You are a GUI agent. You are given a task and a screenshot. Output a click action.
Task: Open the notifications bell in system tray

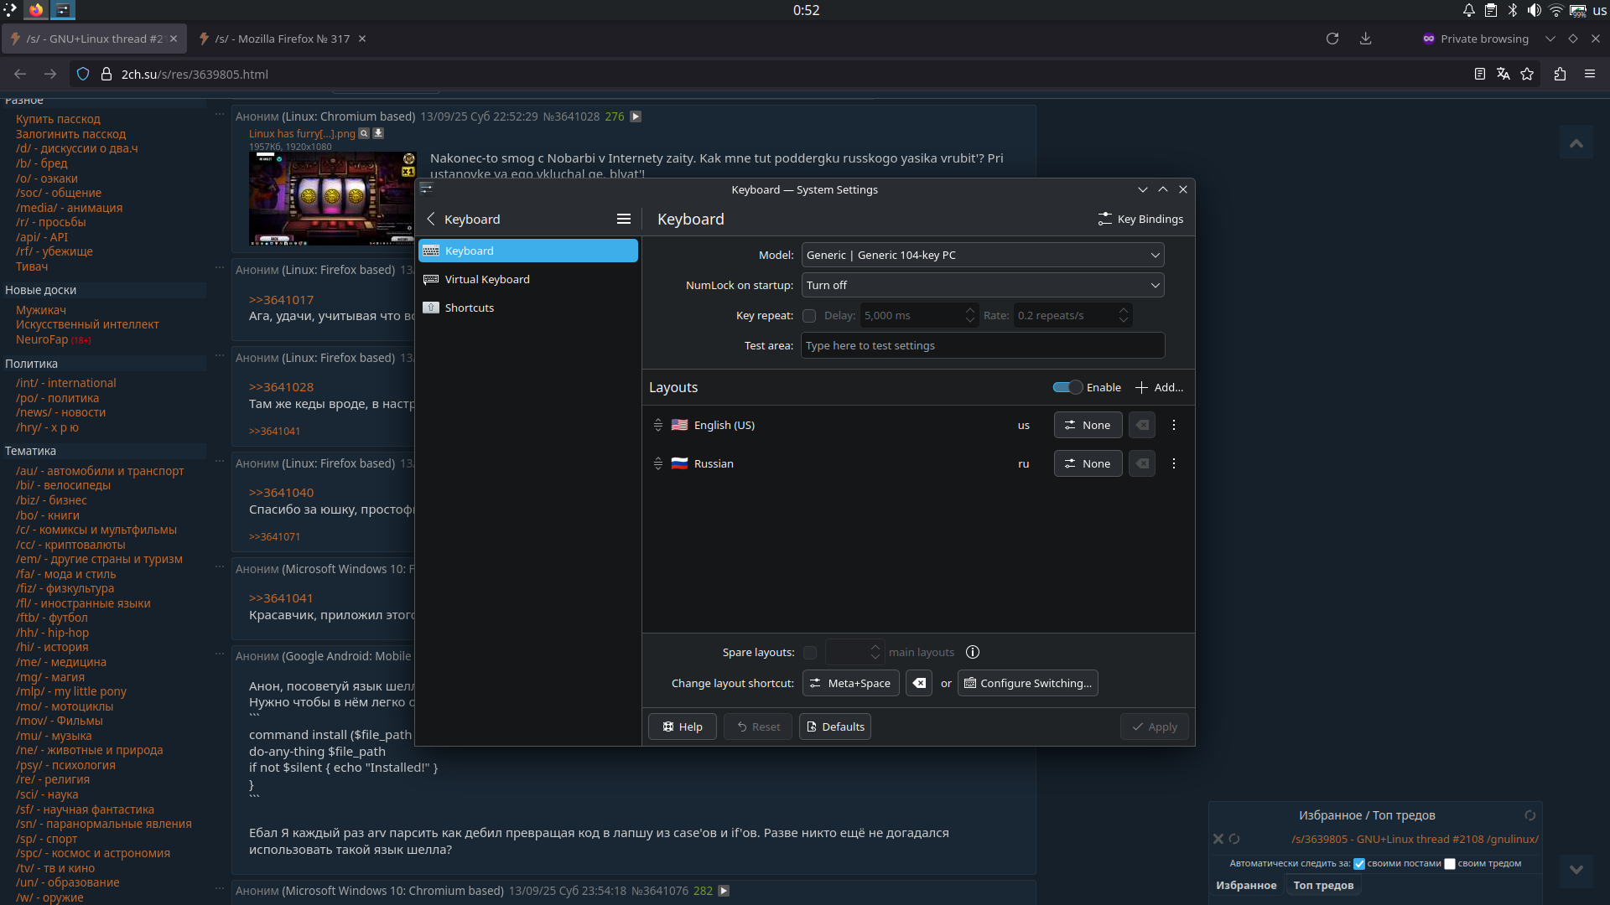1469,10
